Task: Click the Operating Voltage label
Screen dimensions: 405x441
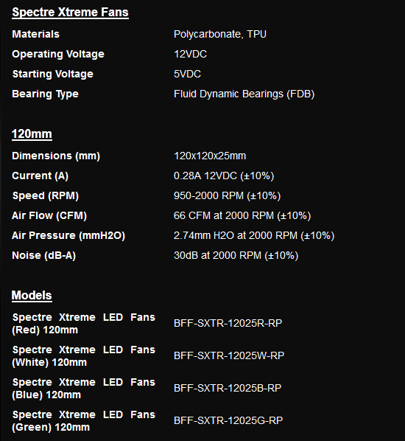Action: point(58,55)
